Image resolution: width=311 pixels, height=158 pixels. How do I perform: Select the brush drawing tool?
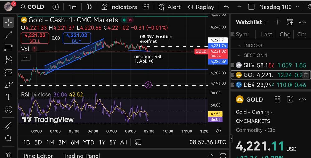(8, 85)
